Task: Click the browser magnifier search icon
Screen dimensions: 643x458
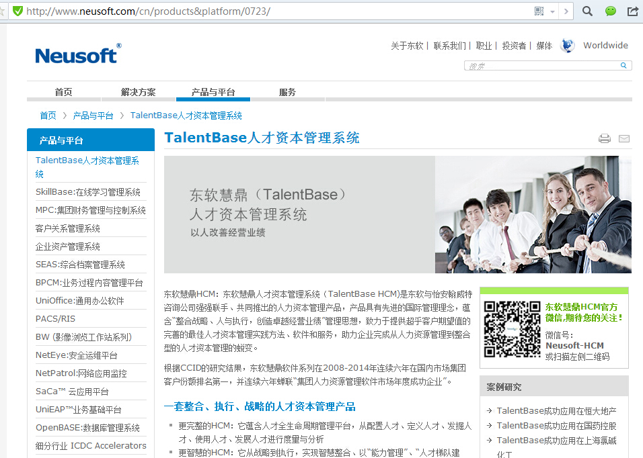Action: point(587,11)
